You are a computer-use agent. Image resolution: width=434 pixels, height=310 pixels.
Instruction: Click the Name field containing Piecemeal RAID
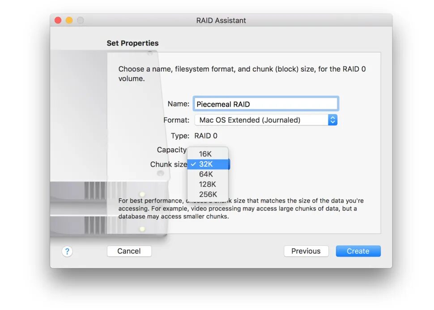click(266, 104)
